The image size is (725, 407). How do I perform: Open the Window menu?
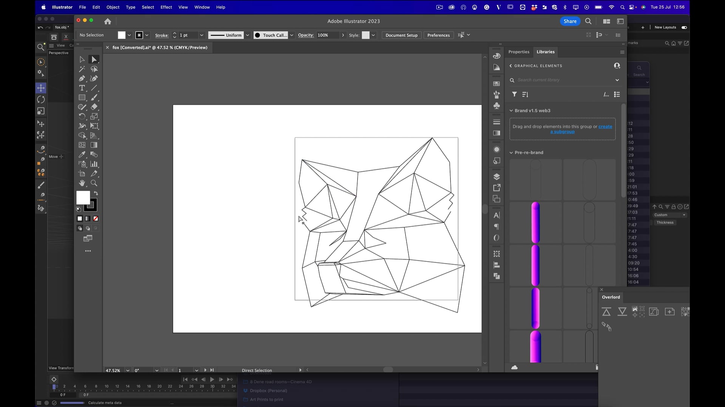(202, 7)
